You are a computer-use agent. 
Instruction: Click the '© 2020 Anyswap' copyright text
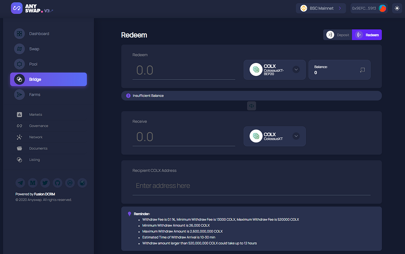tap(44, 200)
